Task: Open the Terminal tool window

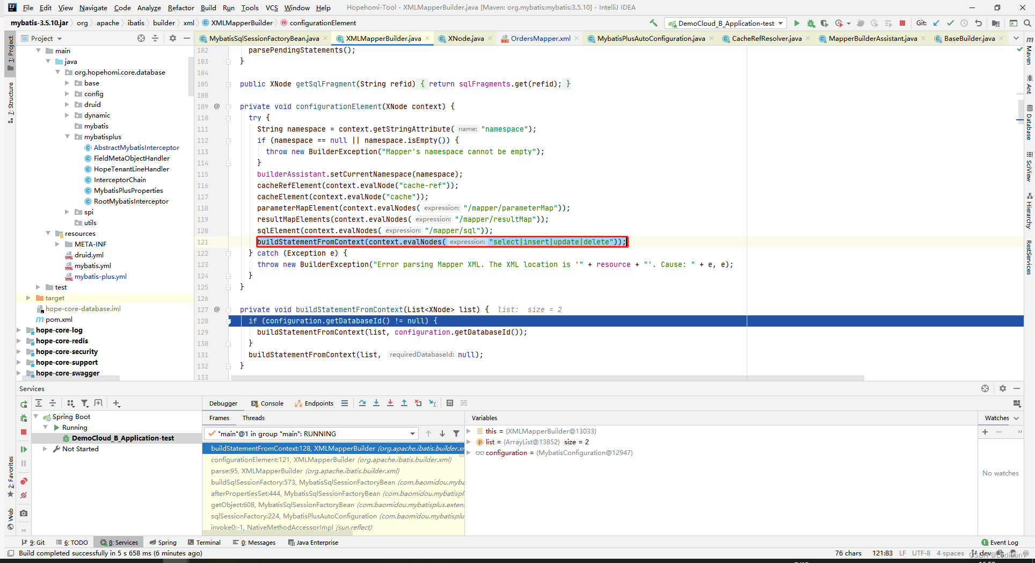Action: [203, 543]
